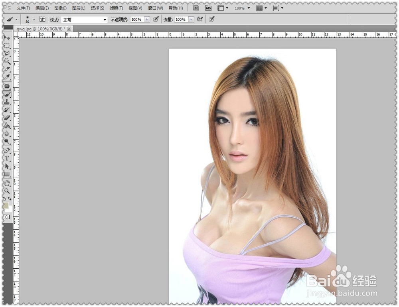Click the 流量 flow value field
The width and height of the screenshot is (399, 307).
tap(181, 20)
